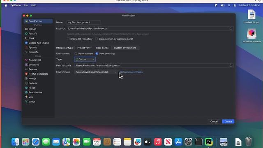Select the Scientific project icon

coord(26,52)
